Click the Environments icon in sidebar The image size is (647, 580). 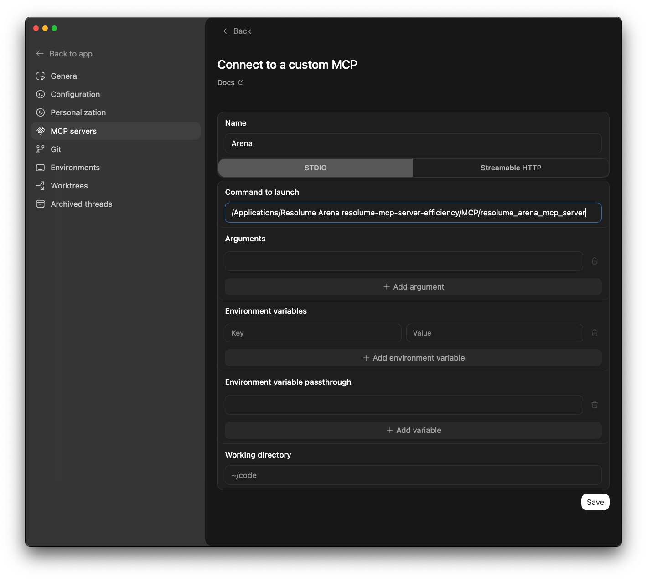[41, 168]
